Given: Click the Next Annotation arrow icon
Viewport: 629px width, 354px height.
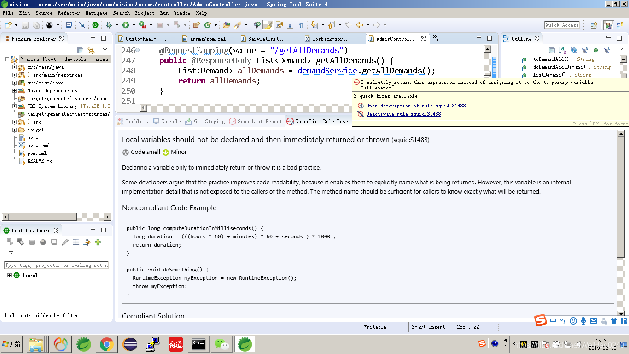Looking at the screenshot, I should [314, 25].
